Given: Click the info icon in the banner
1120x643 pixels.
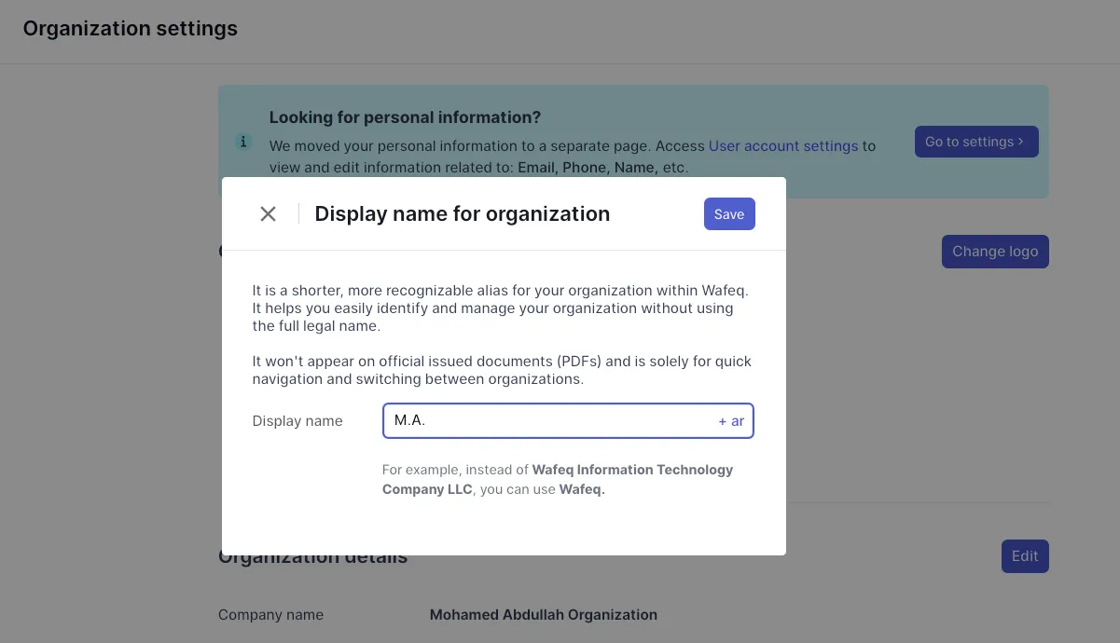Looking at the screenshot, I should (x=243, y=142).
